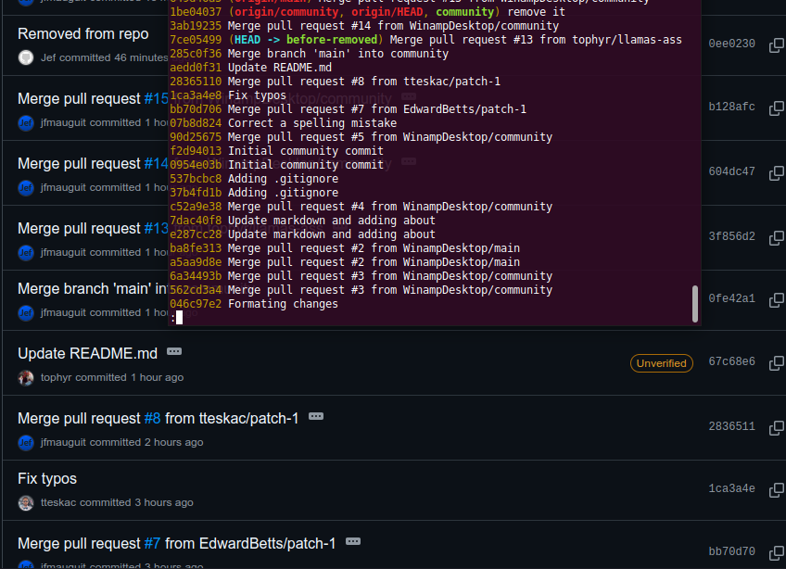Copy full SHA for commit 0ee0230

[x=777, y=44]
